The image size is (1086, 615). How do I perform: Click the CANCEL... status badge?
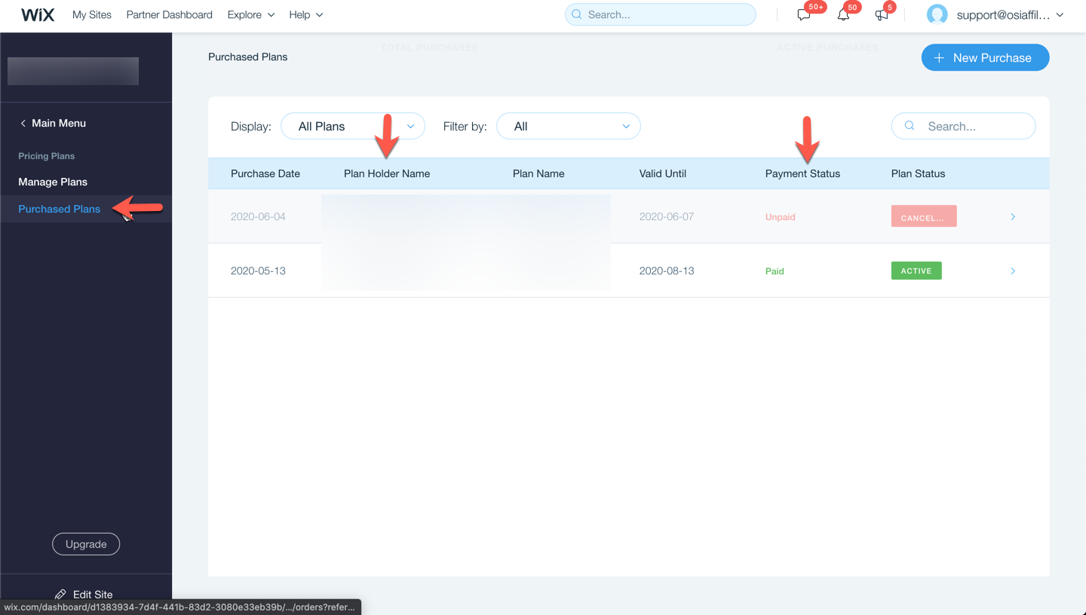[924, 216]
